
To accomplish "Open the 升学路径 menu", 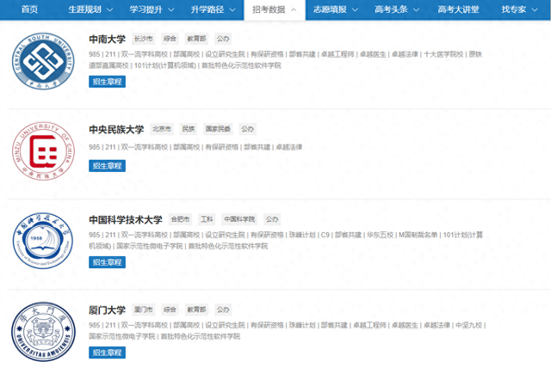I will (207, 9).
